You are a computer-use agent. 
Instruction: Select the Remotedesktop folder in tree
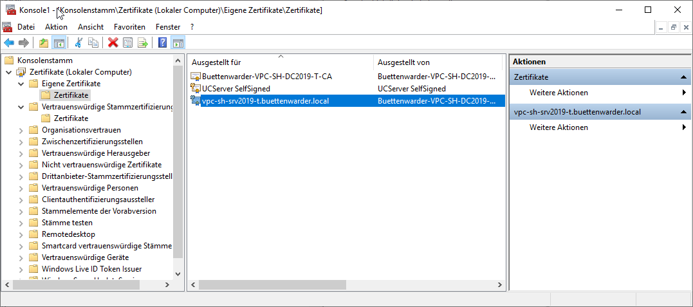pos(68,234)
